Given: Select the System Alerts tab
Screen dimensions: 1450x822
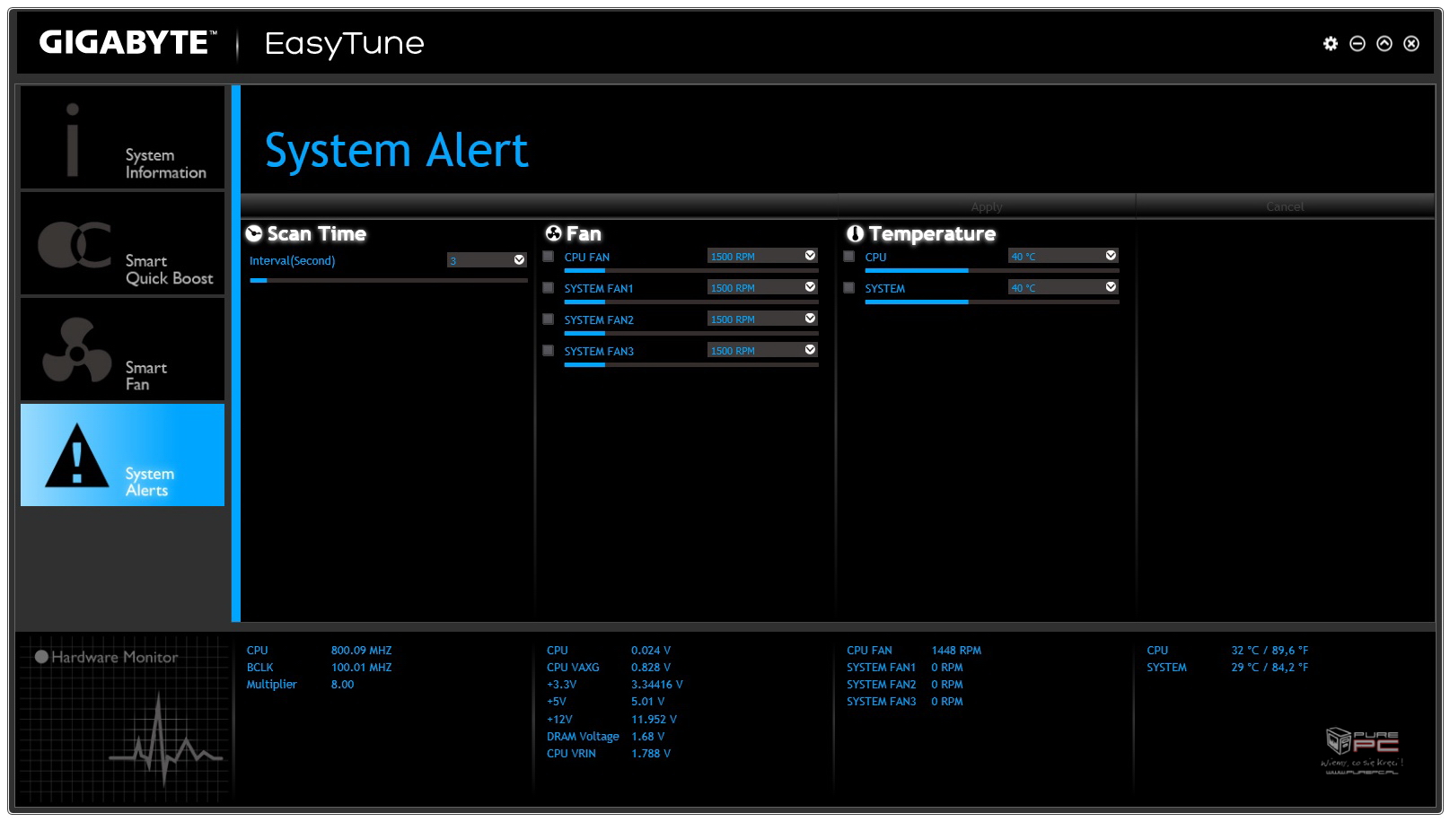Looking at the screenshot, I should pos(123,455).
